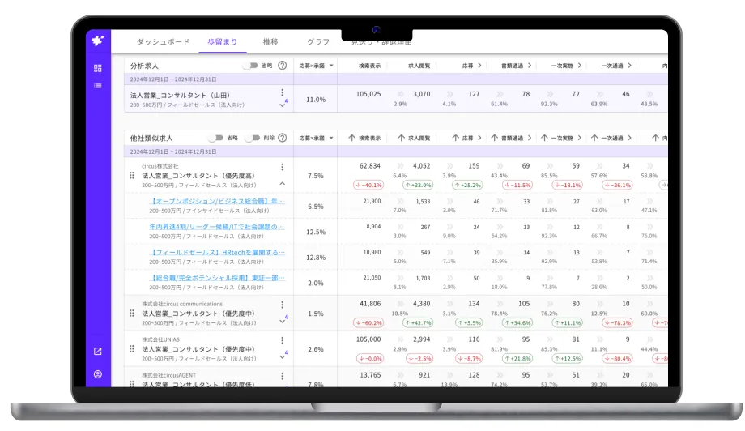Click the external link icon in sidebar
Viewport: 745px width, 431px height.
[98, 352]
